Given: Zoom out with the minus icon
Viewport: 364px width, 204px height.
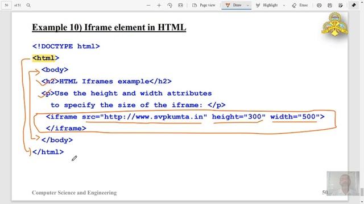Looking at the screenshot, I should 148,5.
